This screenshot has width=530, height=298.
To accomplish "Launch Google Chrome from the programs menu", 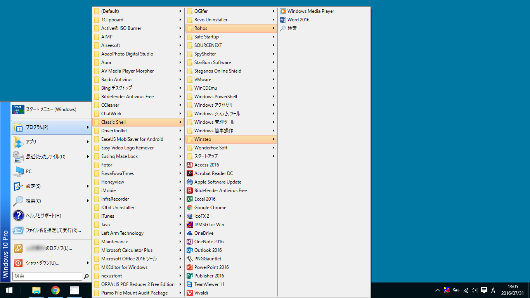I will 210,208.
